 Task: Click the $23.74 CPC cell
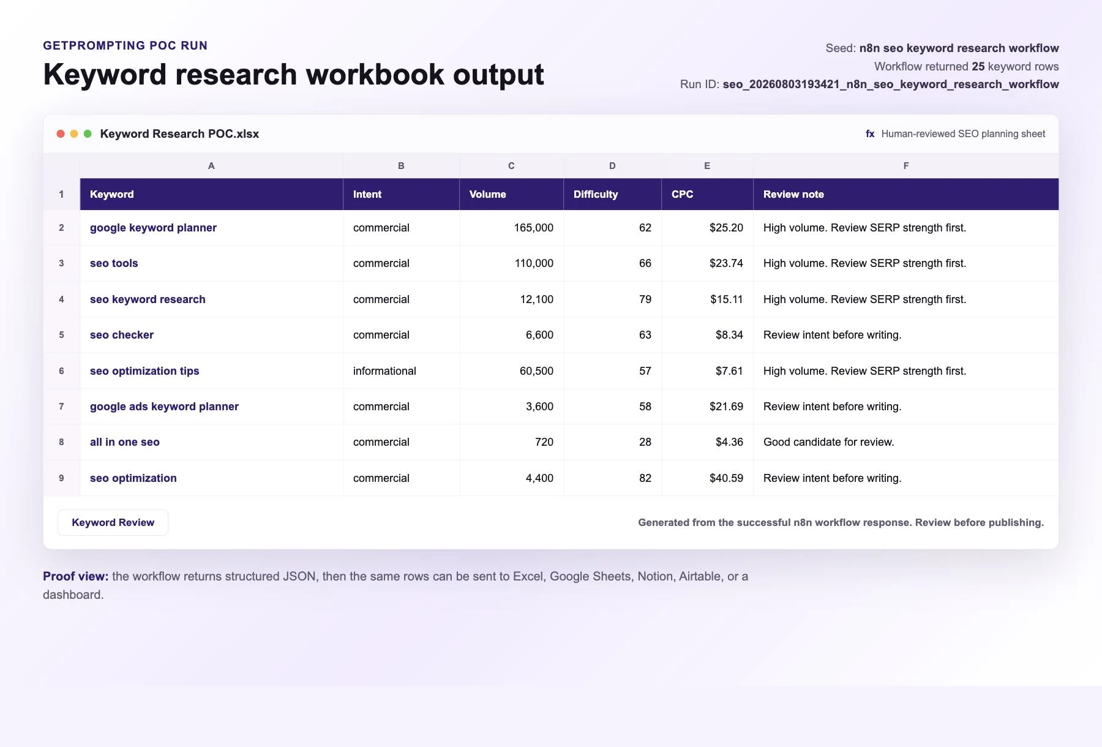(707, 263)
